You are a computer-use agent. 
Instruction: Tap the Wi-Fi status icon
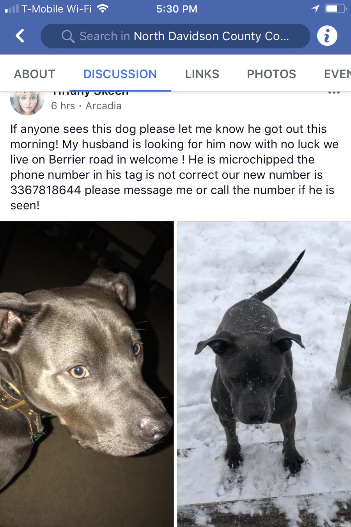pos(102,9)
